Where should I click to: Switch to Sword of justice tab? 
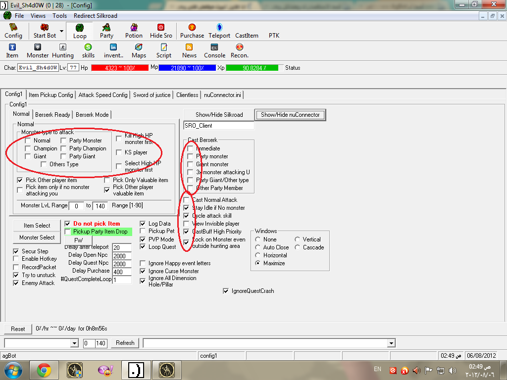[x=152, y=95]
